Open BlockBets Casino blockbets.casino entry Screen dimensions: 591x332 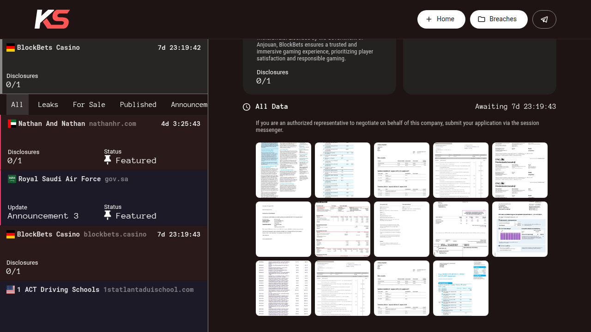point(104,253)
